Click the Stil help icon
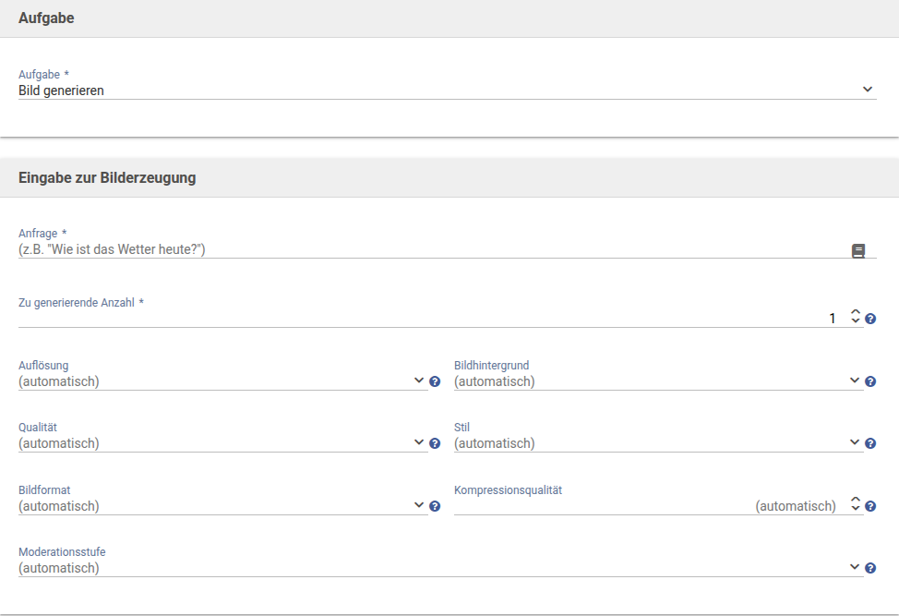 coord(870,443)
